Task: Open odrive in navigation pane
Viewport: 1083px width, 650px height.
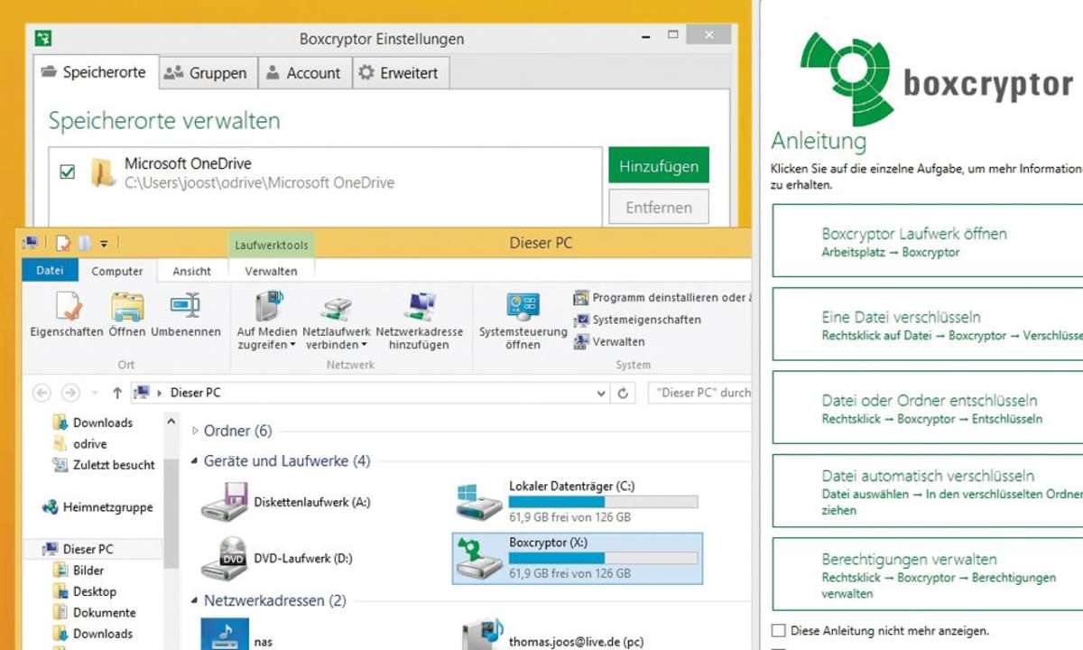Action: click(80, 443)
